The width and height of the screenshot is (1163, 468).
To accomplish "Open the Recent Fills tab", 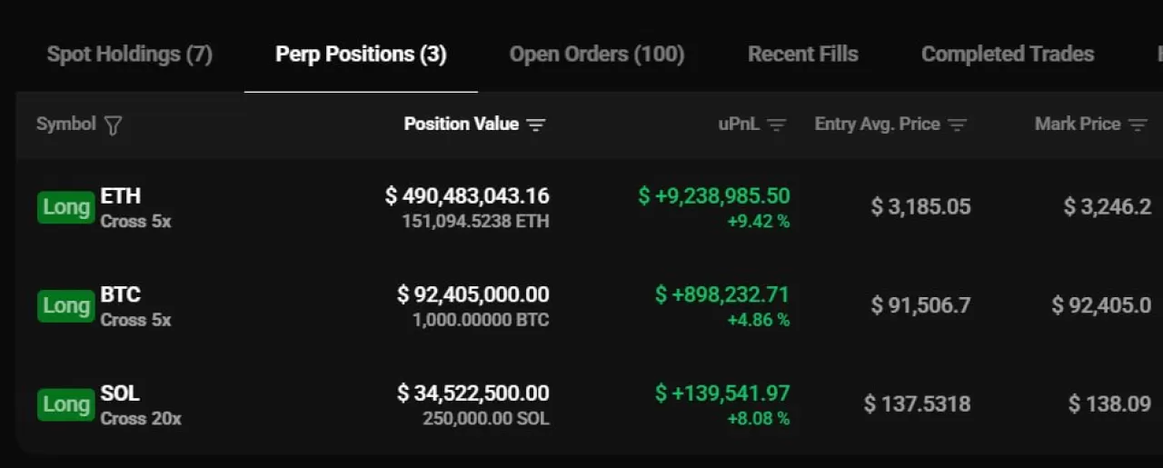I will 802,55.
